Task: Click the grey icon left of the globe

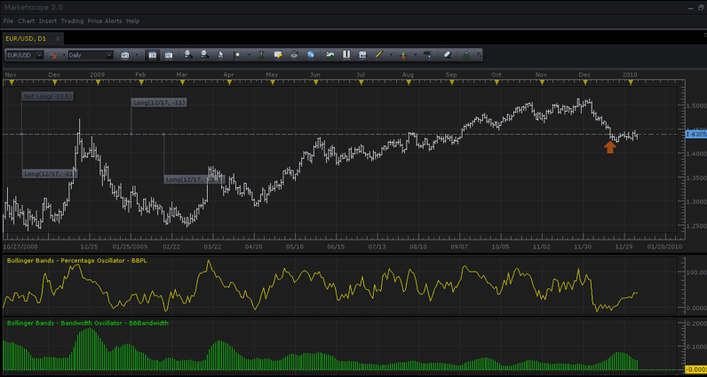Action: (x=294, y=55)
